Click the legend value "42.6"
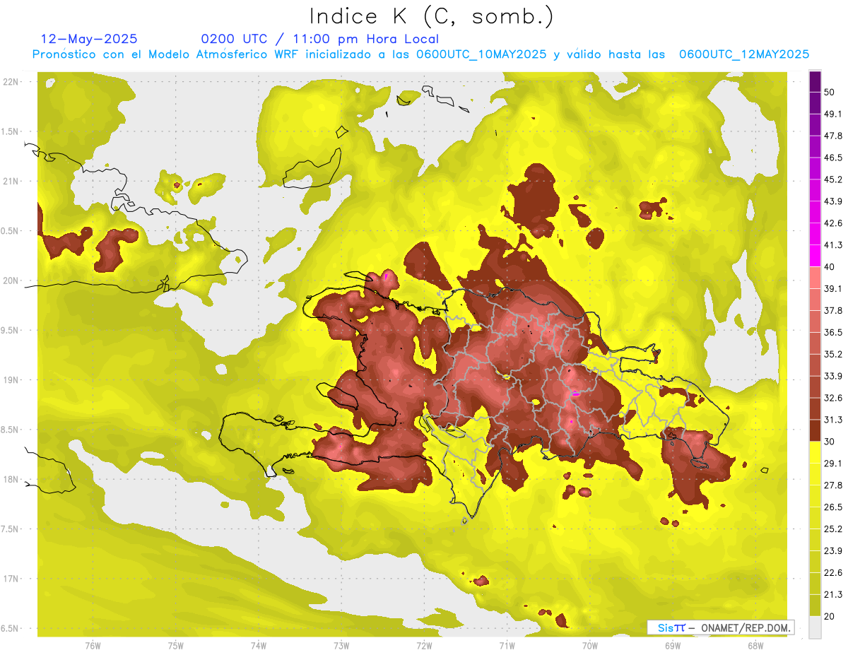 pyautogui.click(x=832, y=223)
